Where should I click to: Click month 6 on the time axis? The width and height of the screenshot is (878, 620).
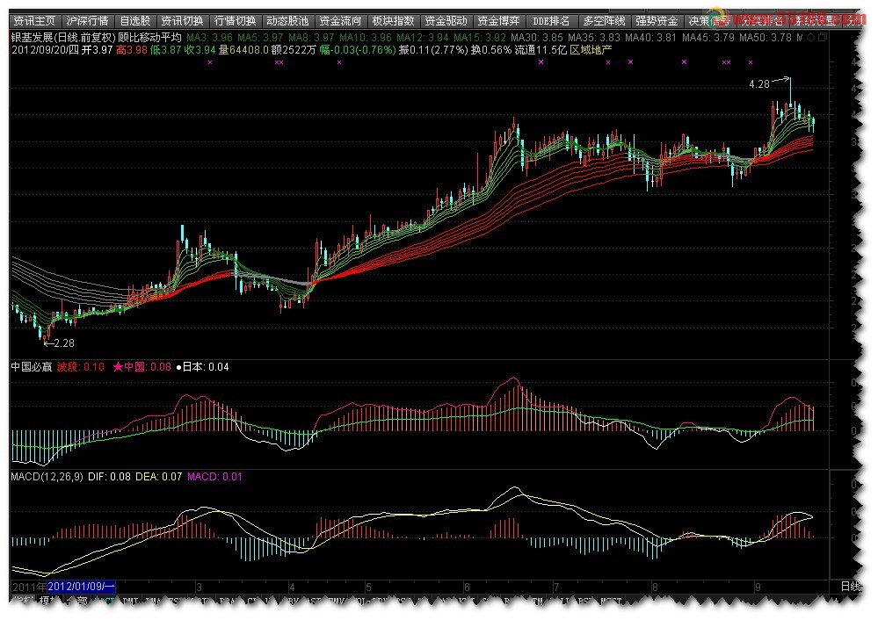coord(467,587)
